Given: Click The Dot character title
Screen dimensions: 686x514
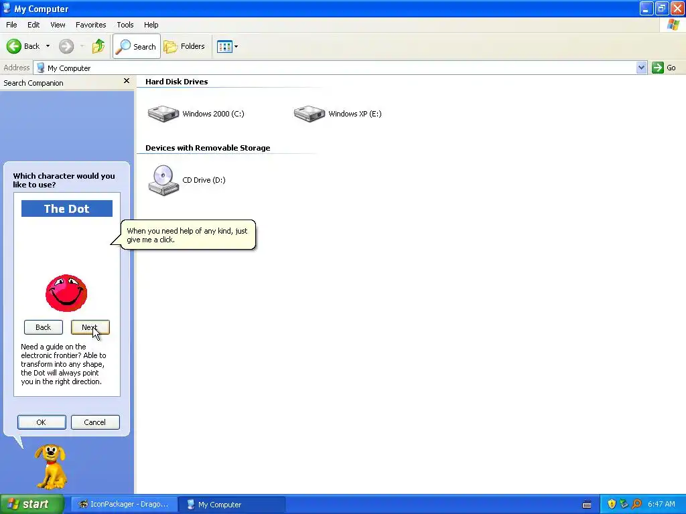Looking at the screenshot, I should point(67,209).
